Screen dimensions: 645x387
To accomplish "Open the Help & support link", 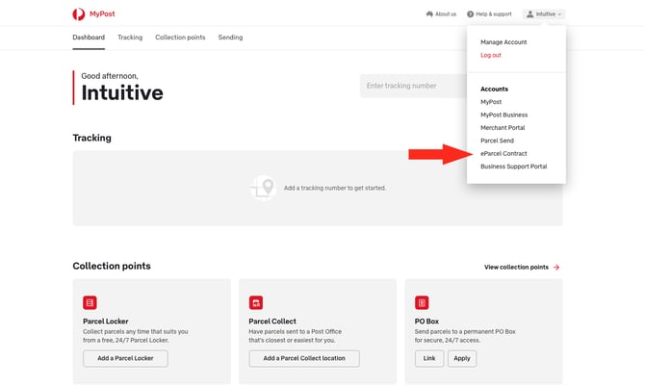I will coord(494,14).
